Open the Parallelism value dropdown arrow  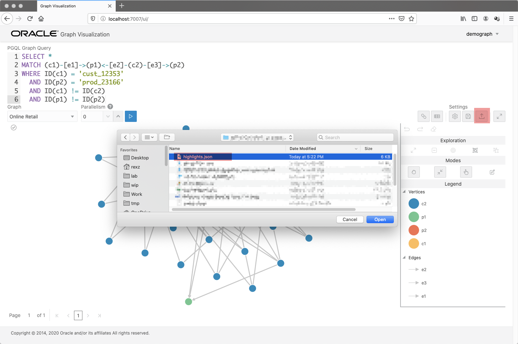click(108, 116)
